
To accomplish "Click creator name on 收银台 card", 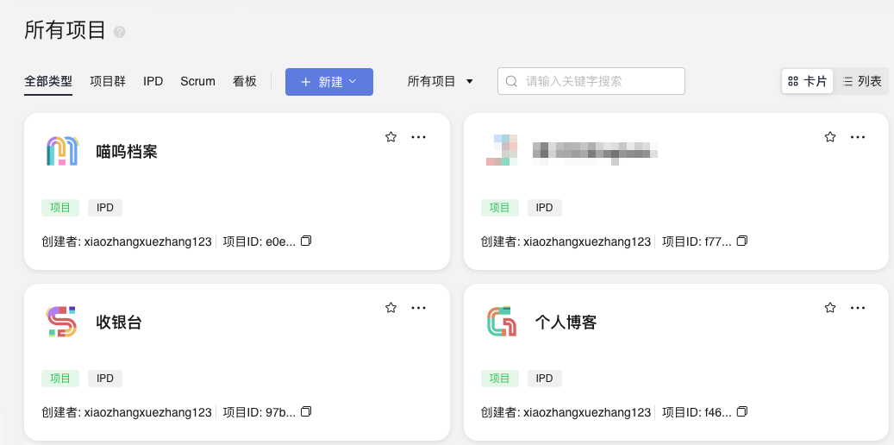I will click(148, 412).
